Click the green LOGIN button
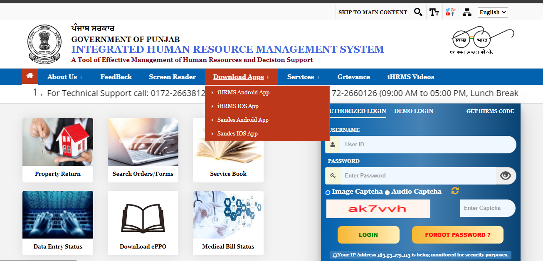 pos(368,235)
